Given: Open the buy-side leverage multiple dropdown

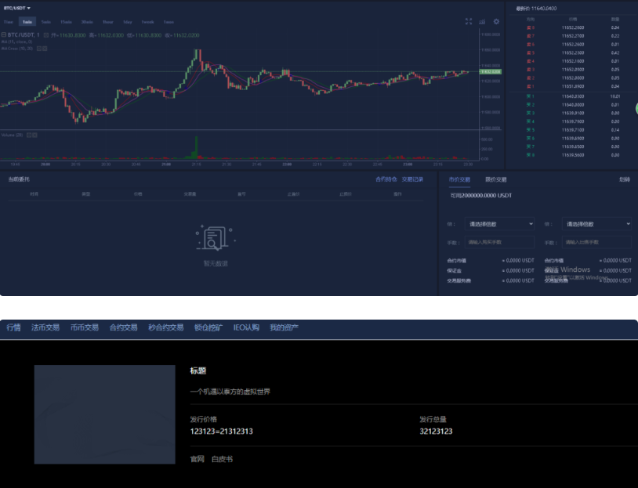Looking at the screenshot, I should tap(499, 224).
